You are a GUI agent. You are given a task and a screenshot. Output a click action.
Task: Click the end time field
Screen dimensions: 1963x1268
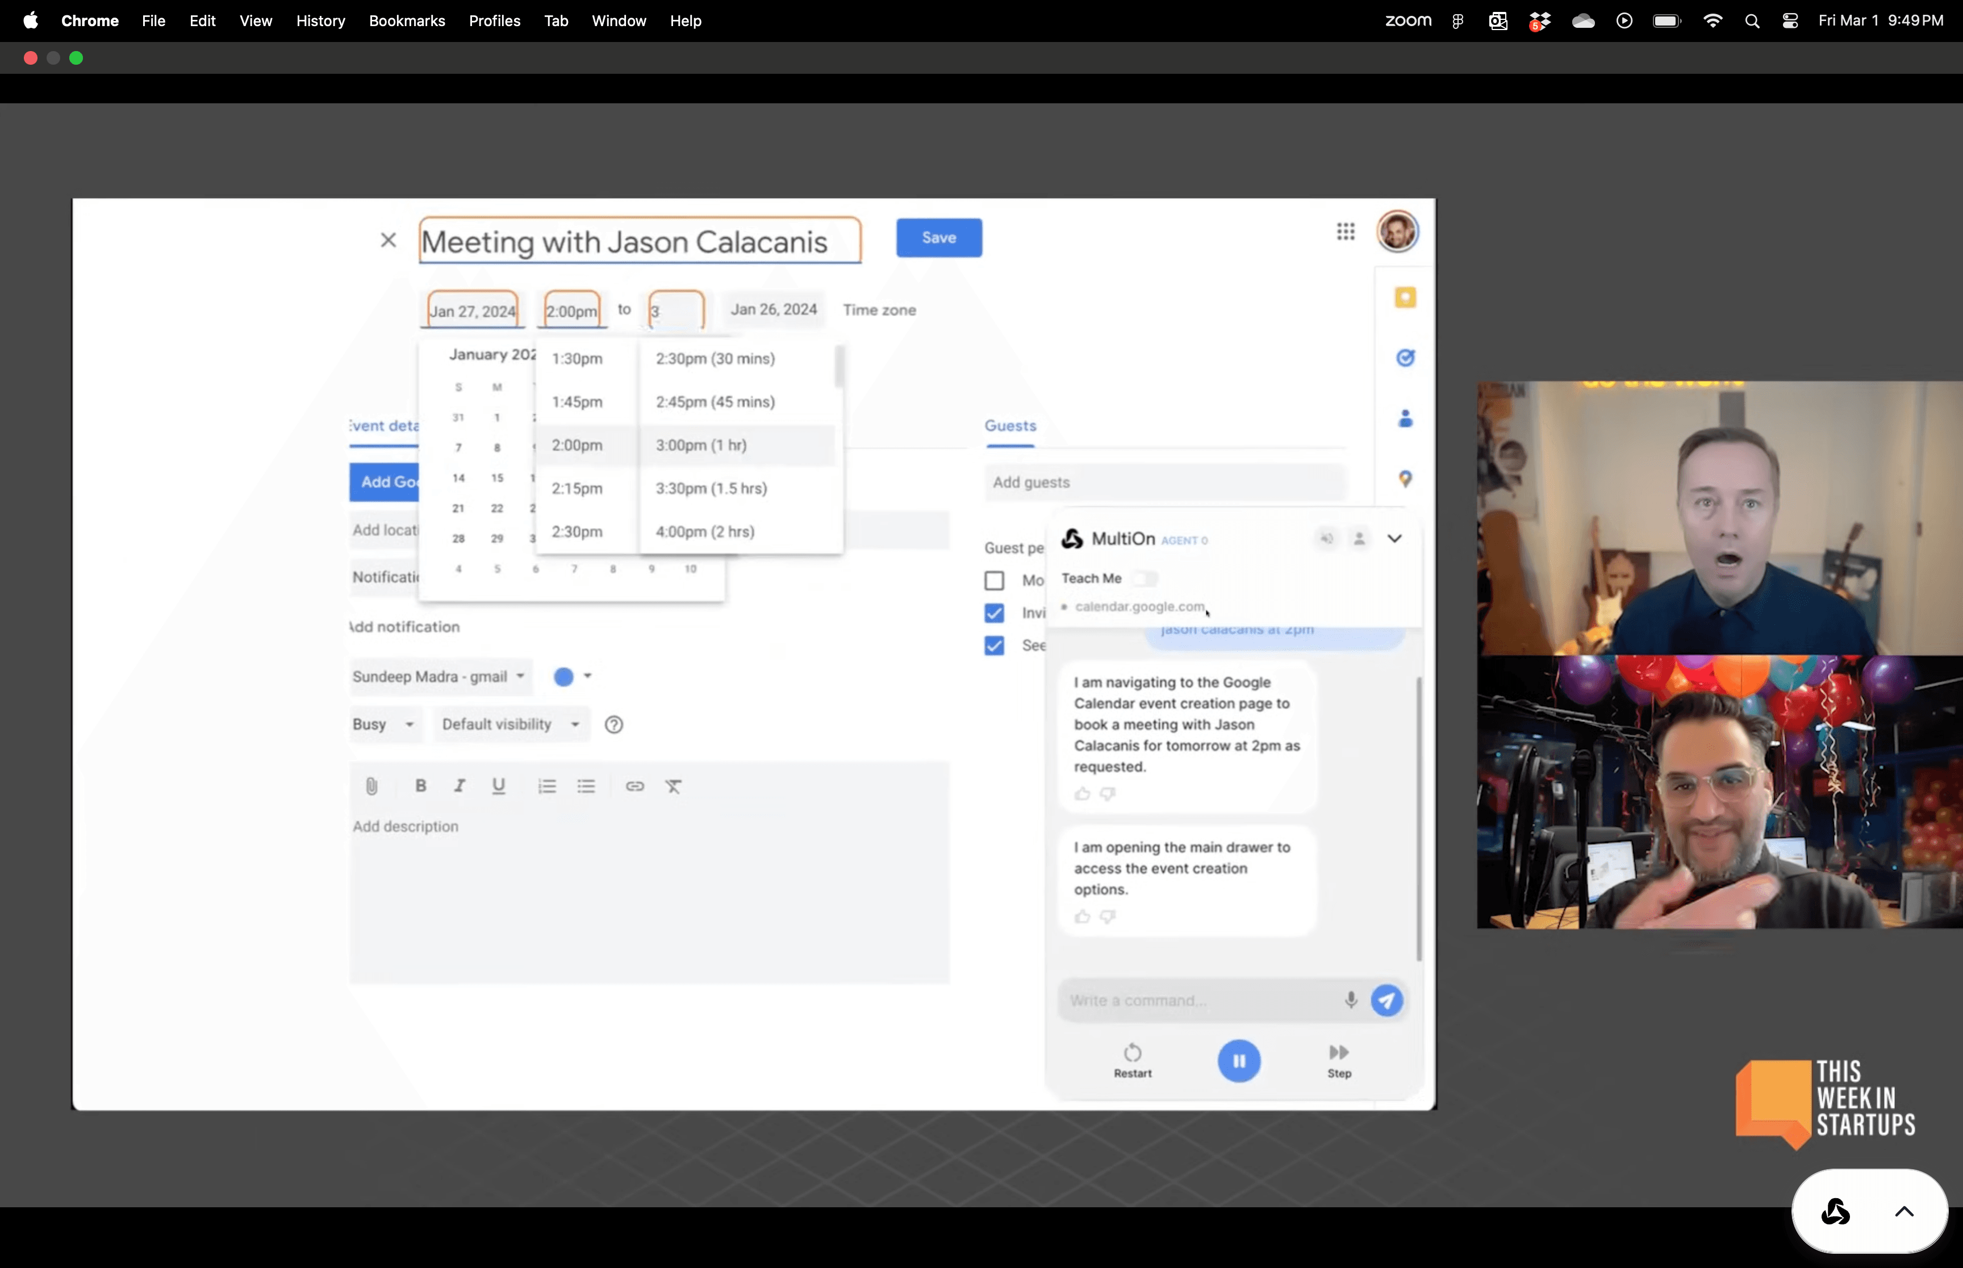pos(676,310)
